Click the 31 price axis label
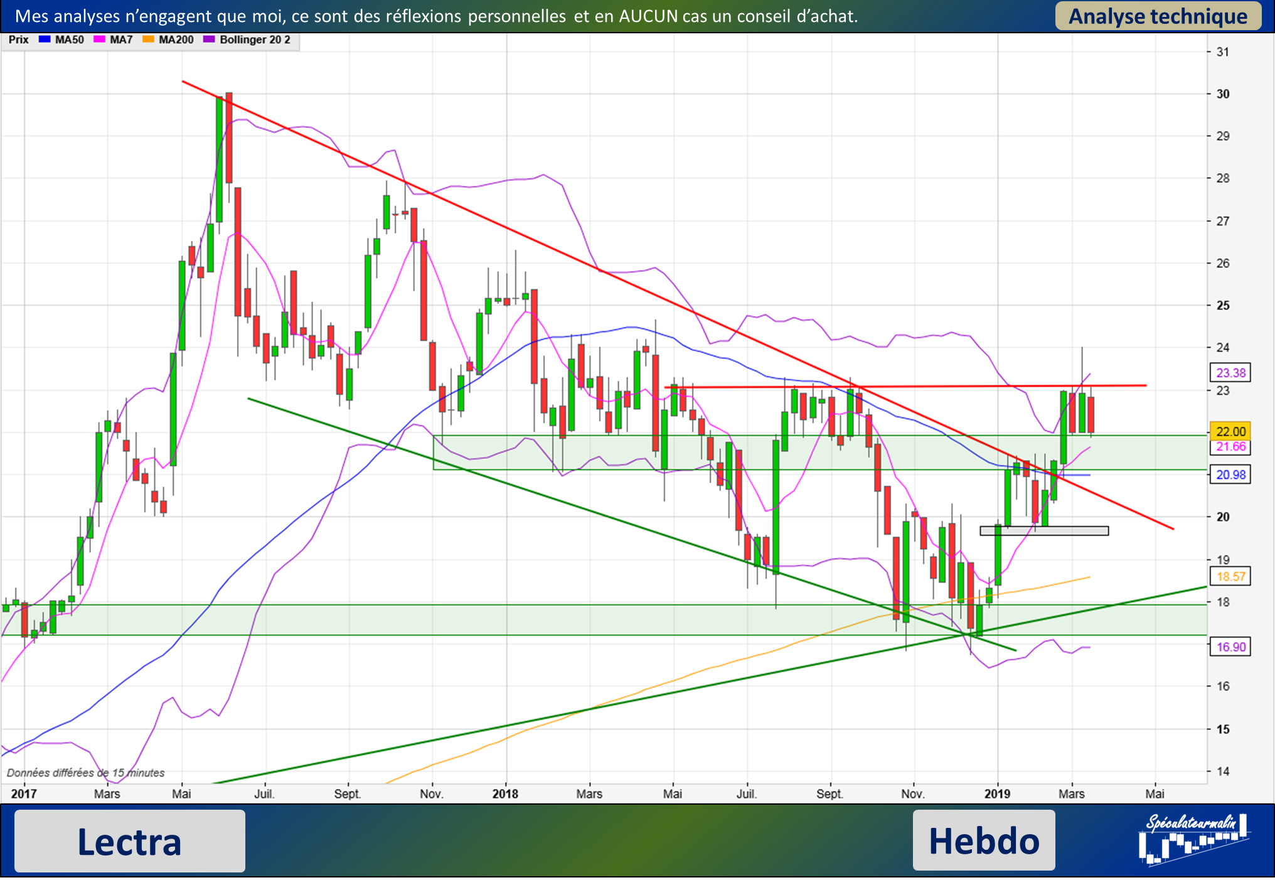Screen dimensions: 1275x885 coord(1223,51)
